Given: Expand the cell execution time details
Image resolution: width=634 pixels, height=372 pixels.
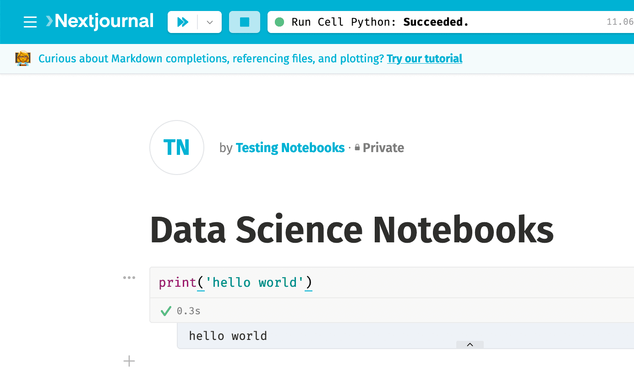Looking at the screenshot, I should coord(188,311).
